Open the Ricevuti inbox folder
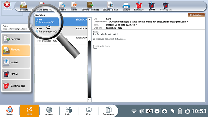Viewport: 208px width, 117px height. [16, 51]
